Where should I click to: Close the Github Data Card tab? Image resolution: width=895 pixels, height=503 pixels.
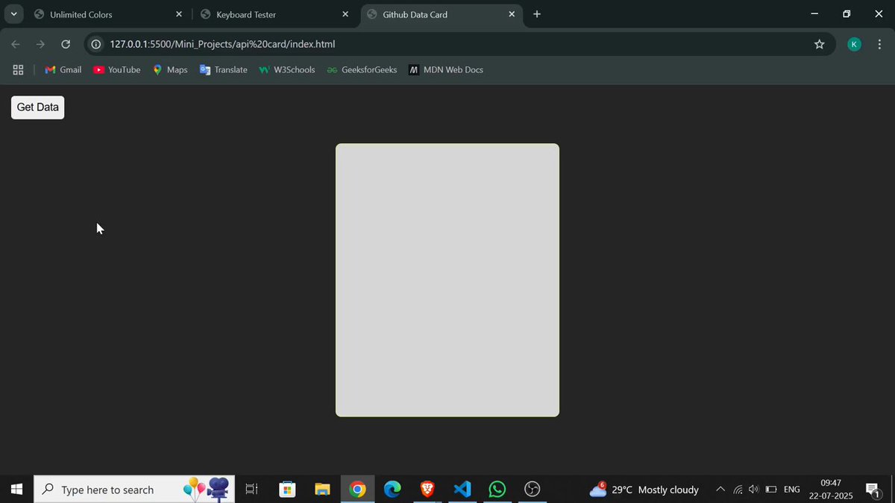tap(512, 14)
